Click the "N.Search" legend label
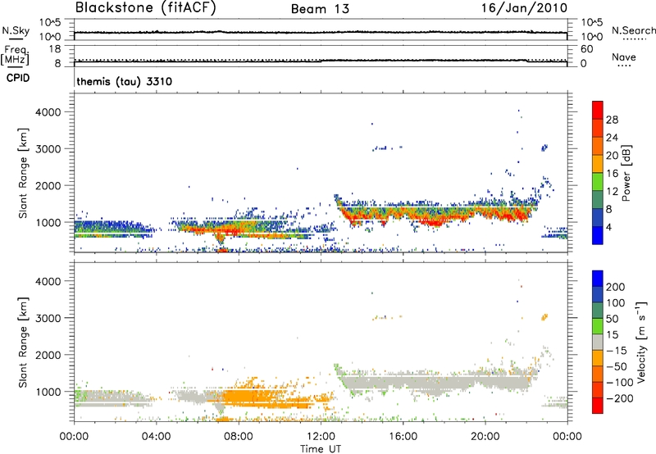The image size is (656, 454). pyautogui.click(x=633, y=30)
